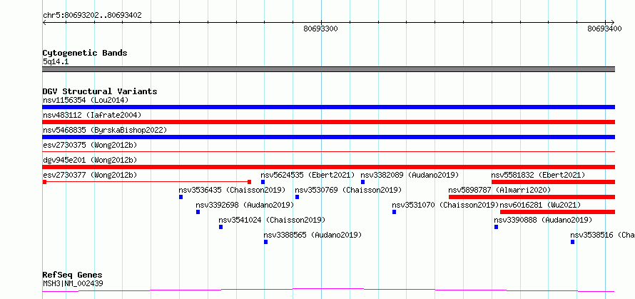Select the nsv3382089 blue marker square
Screen dimensions: 635x299
363,182
